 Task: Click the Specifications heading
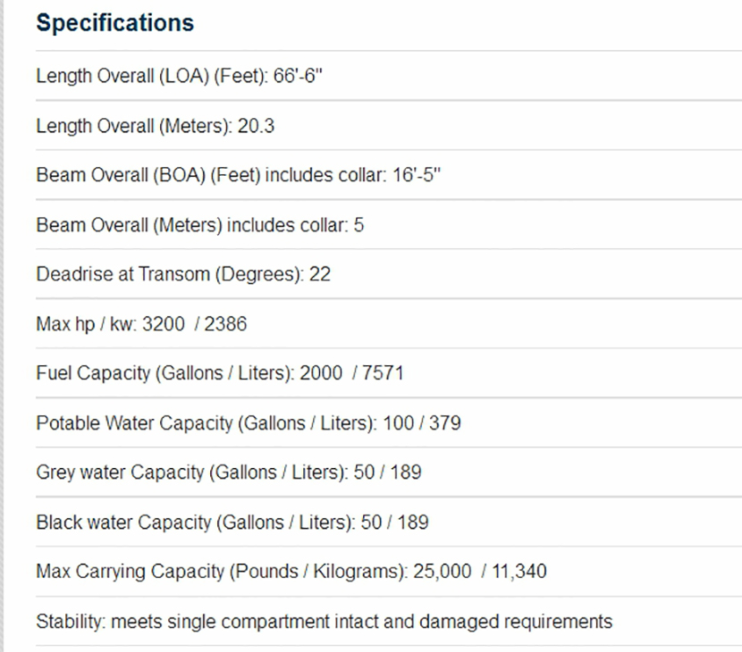point(114,23)
